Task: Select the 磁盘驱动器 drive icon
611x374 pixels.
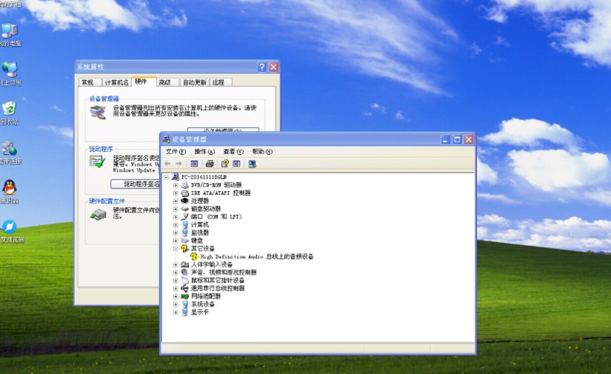Action: (184, 209)
